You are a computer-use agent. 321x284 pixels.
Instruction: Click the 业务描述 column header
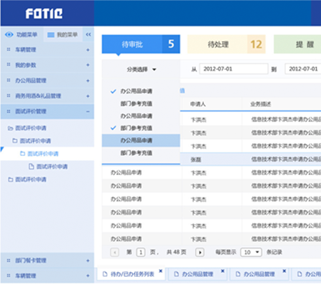261,104
